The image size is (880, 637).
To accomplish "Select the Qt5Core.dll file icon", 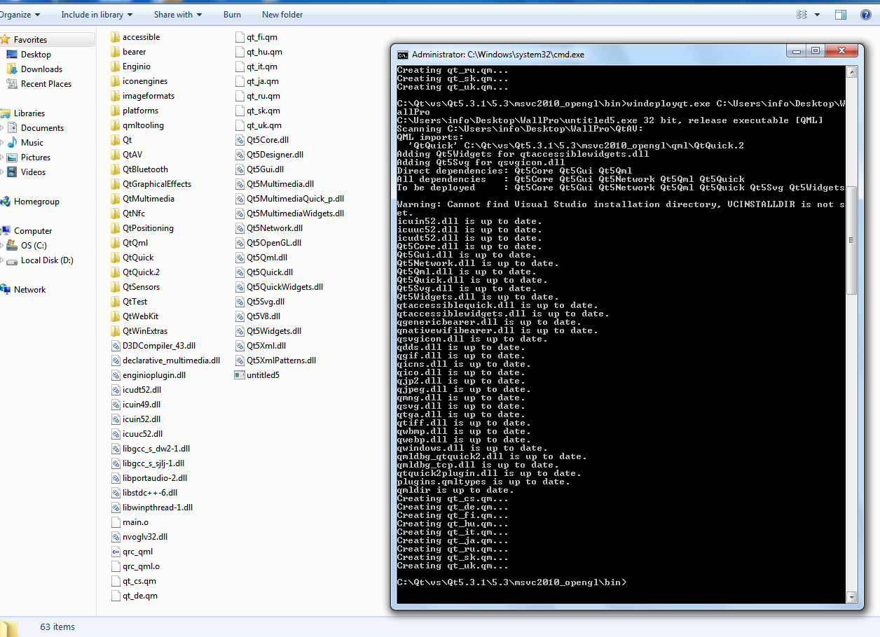I will pos(240,140).
